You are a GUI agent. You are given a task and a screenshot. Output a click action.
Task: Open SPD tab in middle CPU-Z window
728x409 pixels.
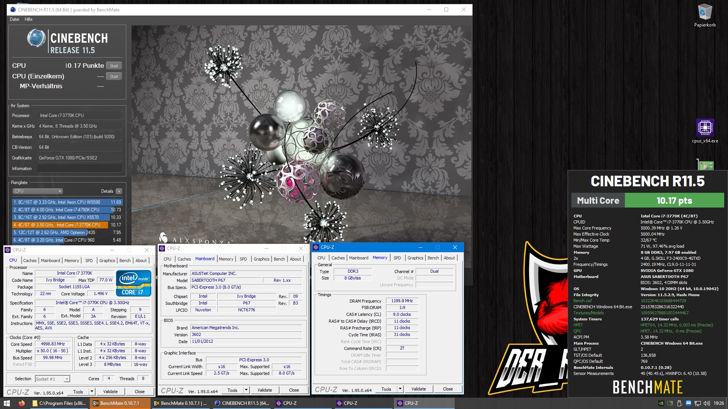[243, 259]
